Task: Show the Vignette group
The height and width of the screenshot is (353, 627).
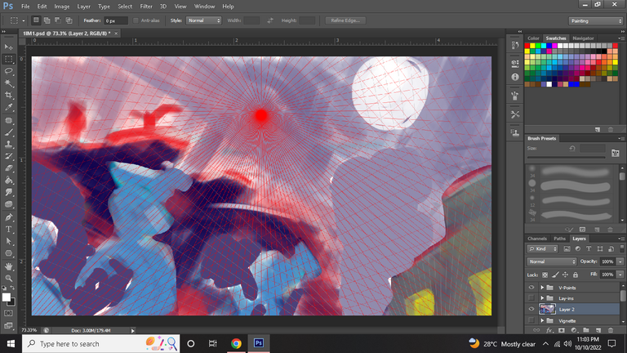Action: (531, 320)
